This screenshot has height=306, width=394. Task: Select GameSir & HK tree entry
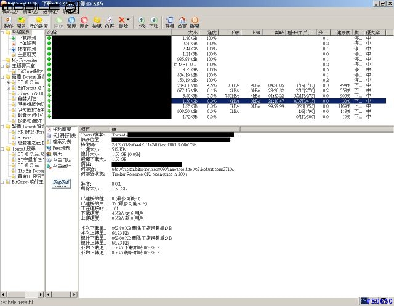[30, 93]
